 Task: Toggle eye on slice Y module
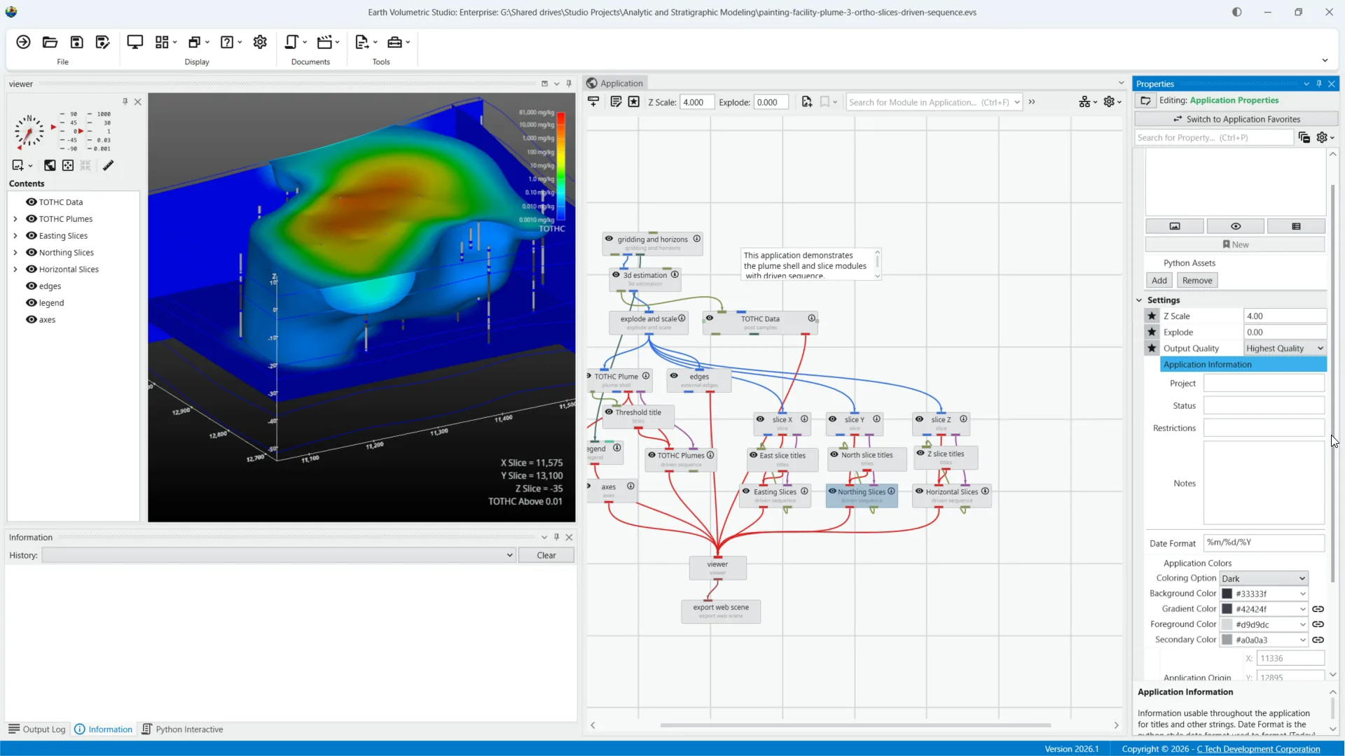[832, 419]
